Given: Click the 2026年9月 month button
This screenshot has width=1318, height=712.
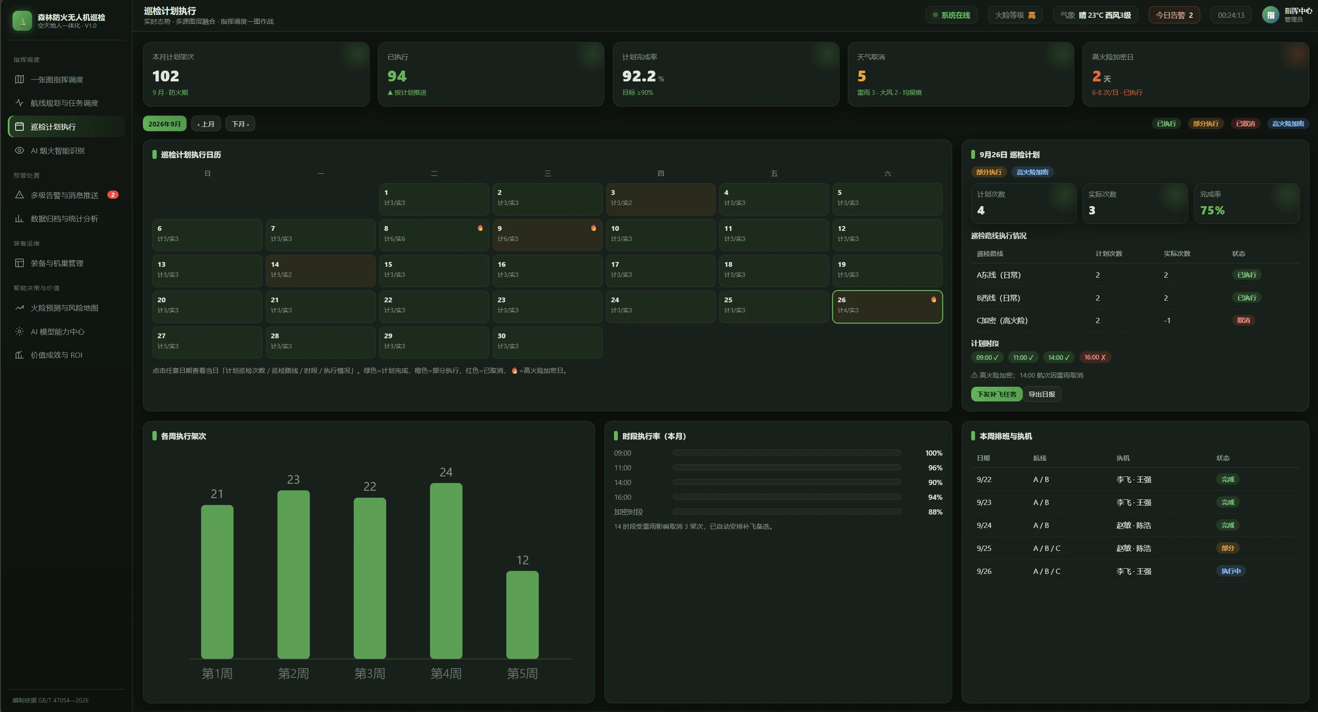Looking at the screenshot, I should tap(164, 124).
